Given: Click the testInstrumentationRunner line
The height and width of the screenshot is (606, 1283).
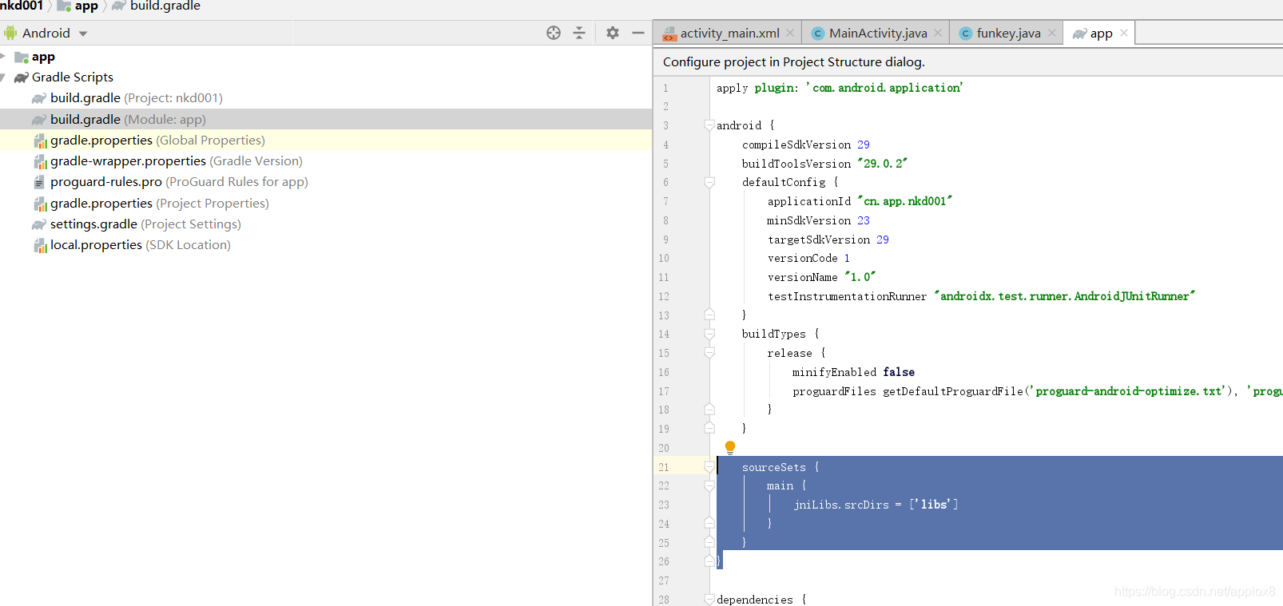Looking at the screenshot, I should 982,296.
